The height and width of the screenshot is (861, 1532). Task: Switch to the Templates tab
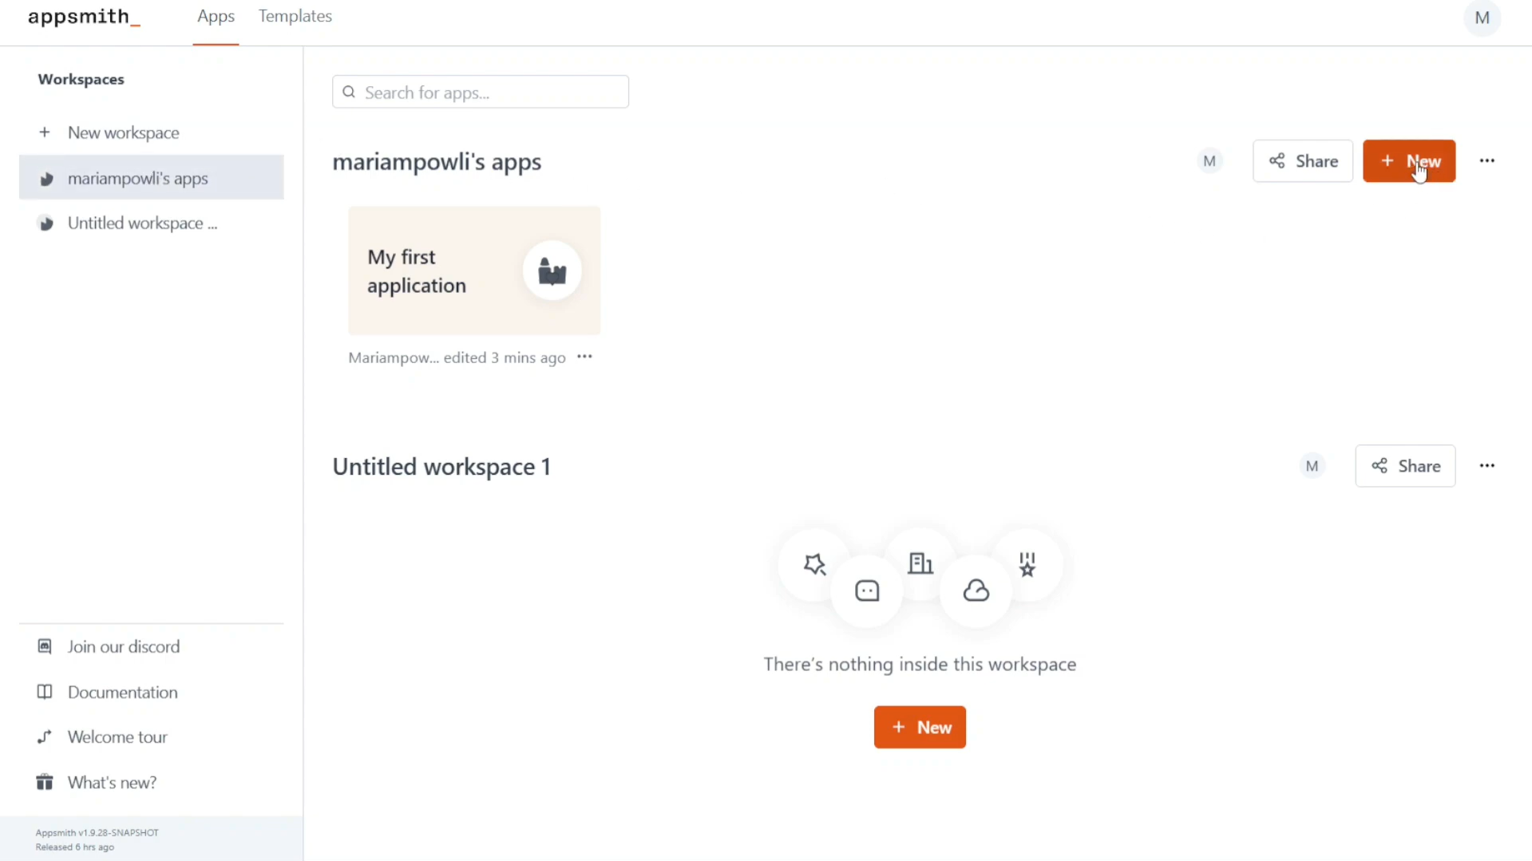coord(295,16)
